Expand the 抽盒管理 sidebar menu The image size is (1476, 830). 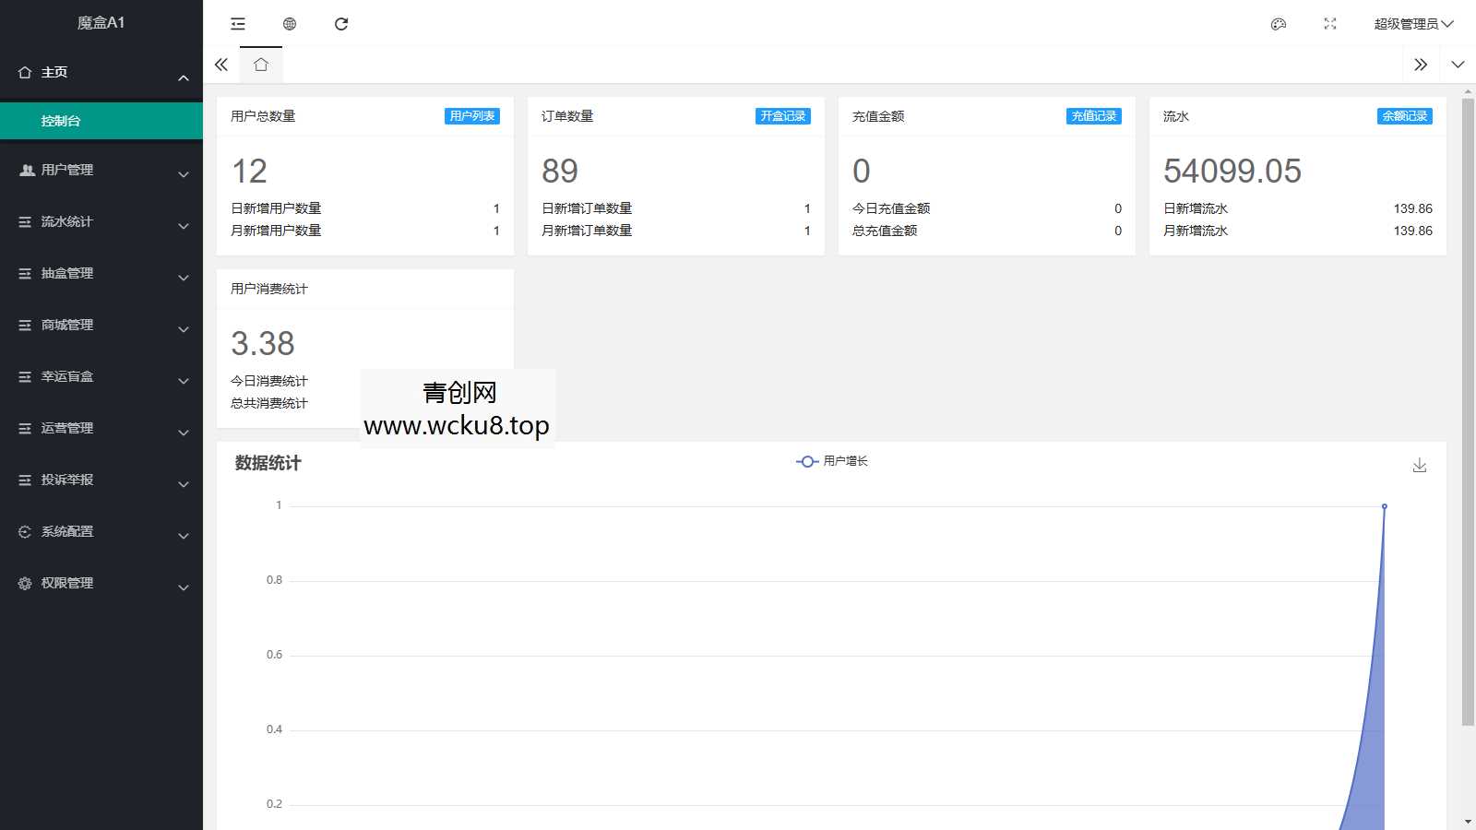click(x=101, y=274)
